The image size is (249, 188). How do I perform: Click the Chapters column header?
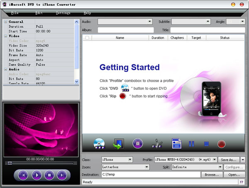177,38
